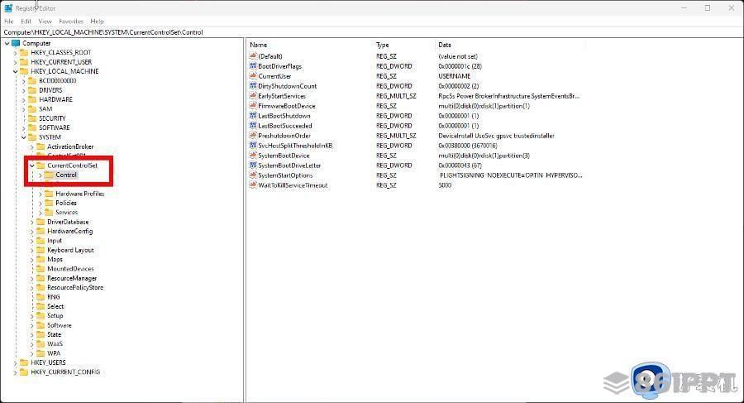Screen dimensions: 744x403
Task: Click the EarlyStartServices value icon
Action: click(x=253, y=96)
